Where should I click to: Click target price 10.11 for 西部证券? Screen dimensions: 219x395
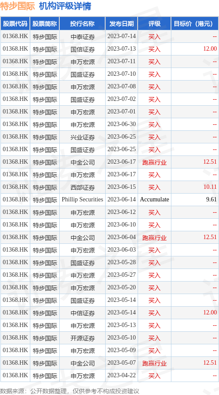click(x=210, y=187)
